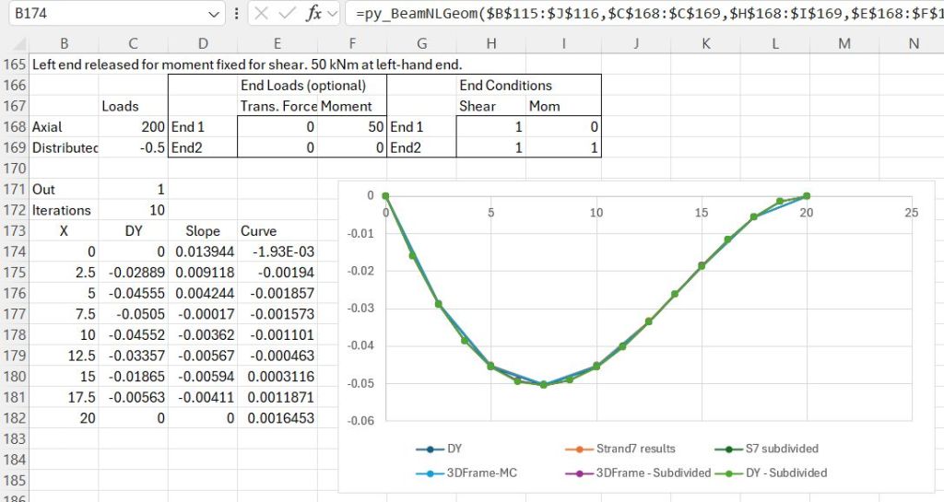This screenshot has width=944, height=502.
Task: Click the three-dot handle beside the Name Box
Action: pyautogui.click(x=237, y=14)
